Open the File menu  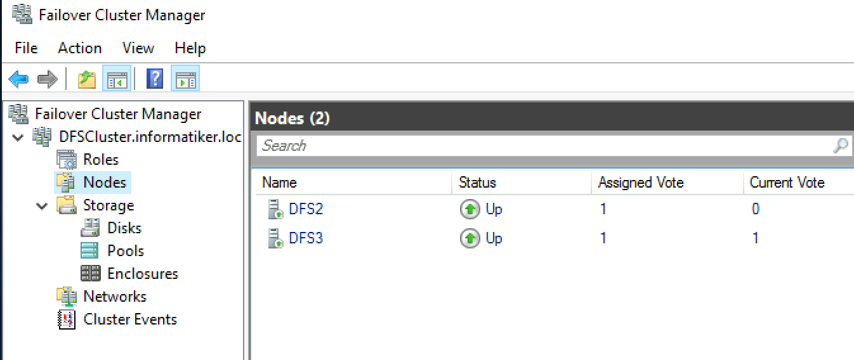[x=26, y=48]
